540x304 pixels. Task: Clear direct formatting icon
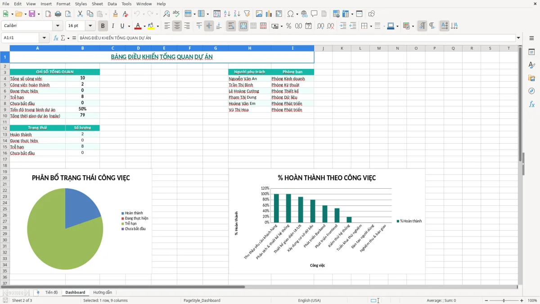[x=125, y=14]
